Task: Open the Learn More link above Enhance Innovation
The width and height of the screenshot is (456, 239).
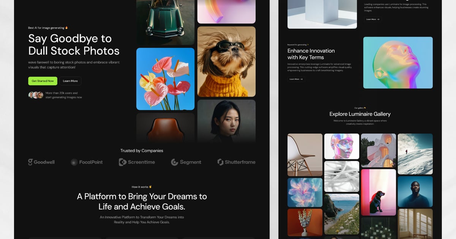Action: (x=373, y=19)
